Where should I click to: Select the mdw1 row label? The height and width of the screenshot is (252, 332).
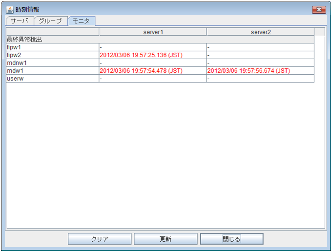pos(14,71)
